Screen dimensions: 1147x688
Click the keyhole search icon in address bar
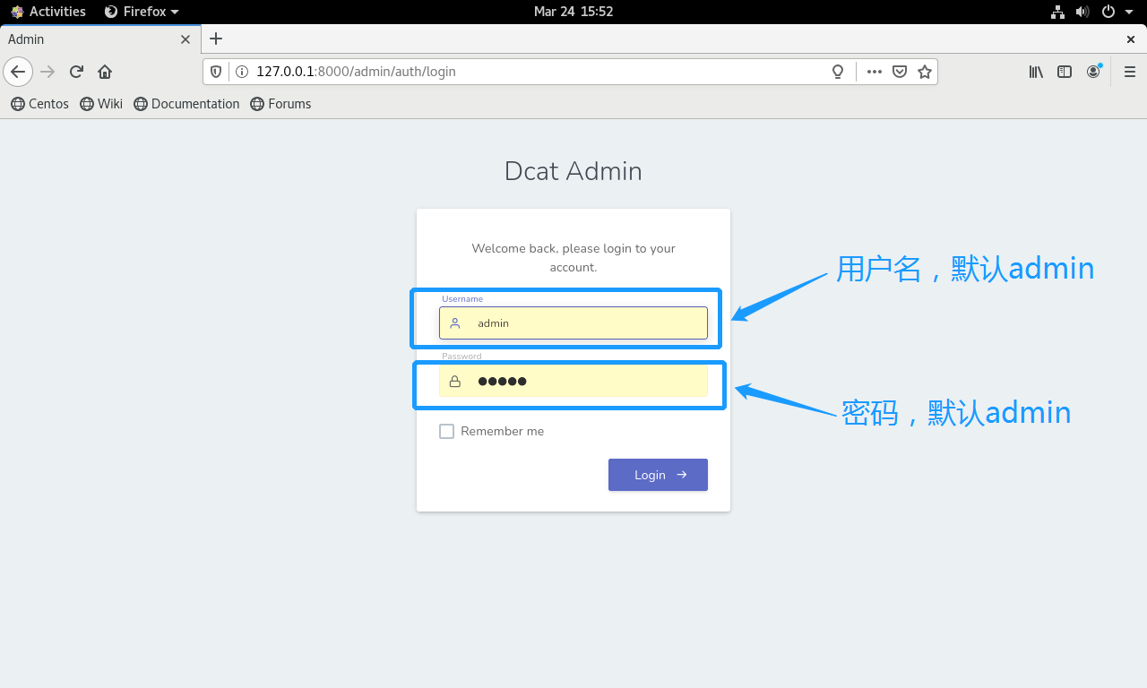pyautogui.click(x=837, y=72)
